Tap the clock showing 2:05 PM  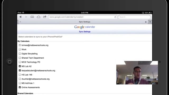point(84,13)
